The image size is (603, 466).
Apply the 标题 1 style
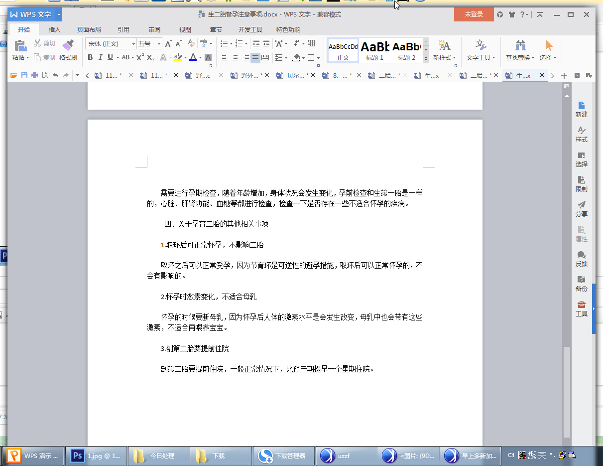point(374,50)
